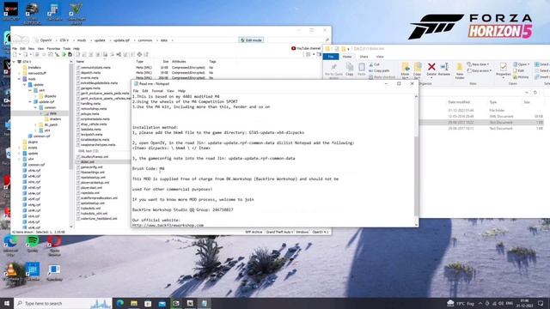Select the data folder in OpenIV tree
Viewport: 550px width, 309px height.
pos(52,113)
